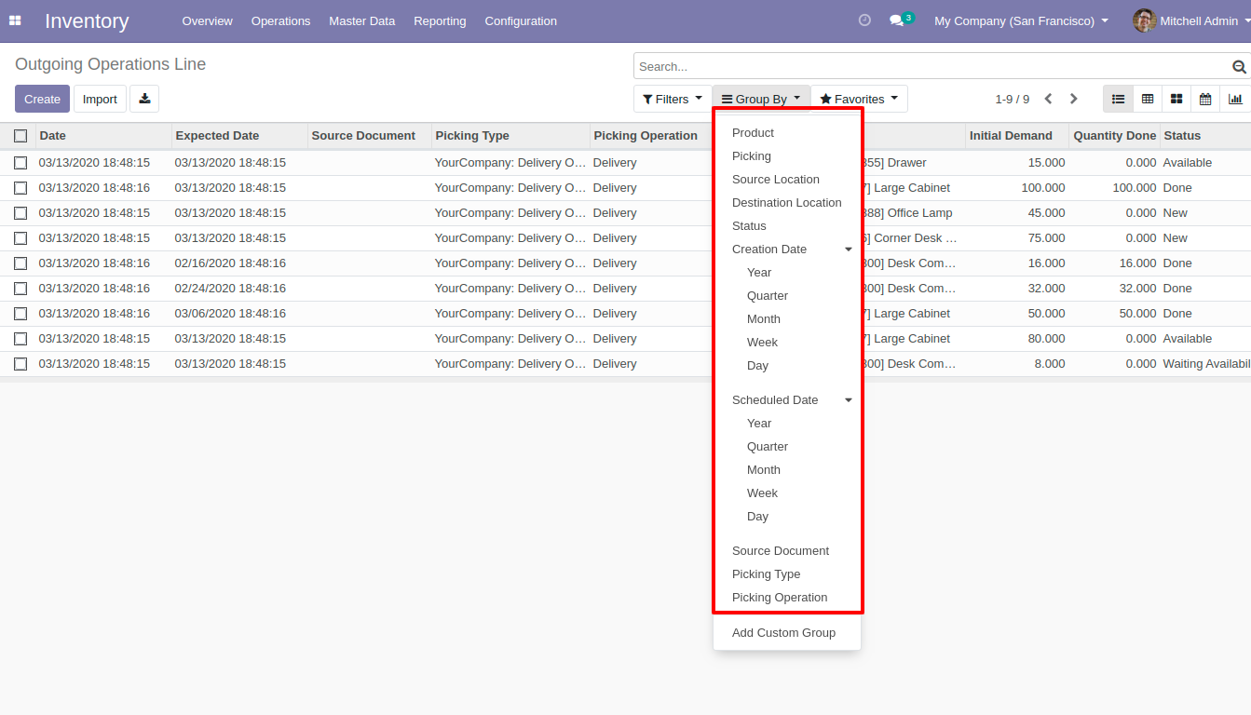Group by Status
1251x715 pixels.
787,226
